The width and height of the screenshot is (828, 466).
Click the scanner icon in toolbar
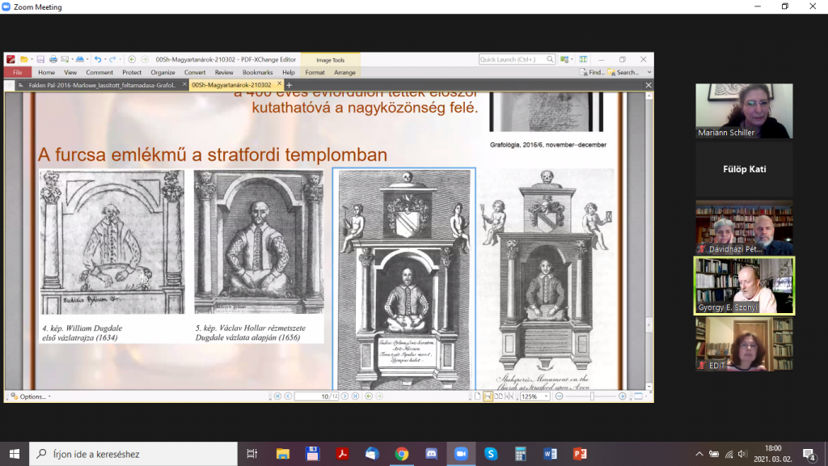tap(80, 60)
